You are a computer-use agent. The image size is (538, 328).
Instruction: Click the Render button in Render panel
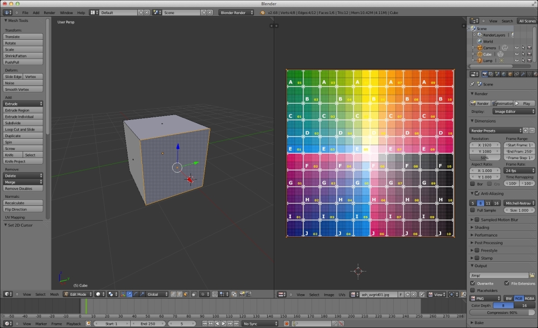coord(480,103)
